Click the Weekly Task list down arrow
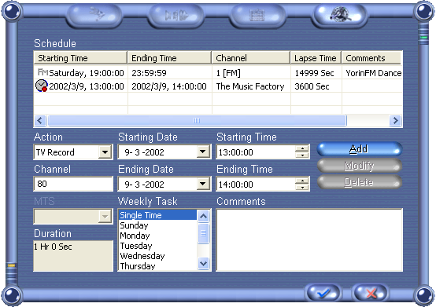436x307 pixels. click(204, 264)
